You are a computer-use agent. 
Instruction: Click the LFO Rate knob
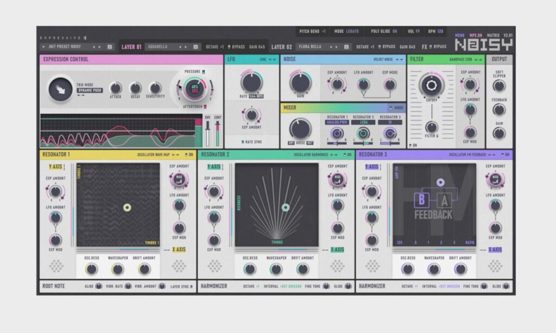pyautogui.click(x=251, y=82)
